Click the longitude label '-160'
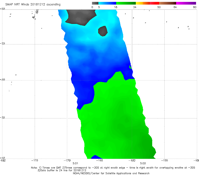This screenshot has height=175, width=199. pos(132,160)
